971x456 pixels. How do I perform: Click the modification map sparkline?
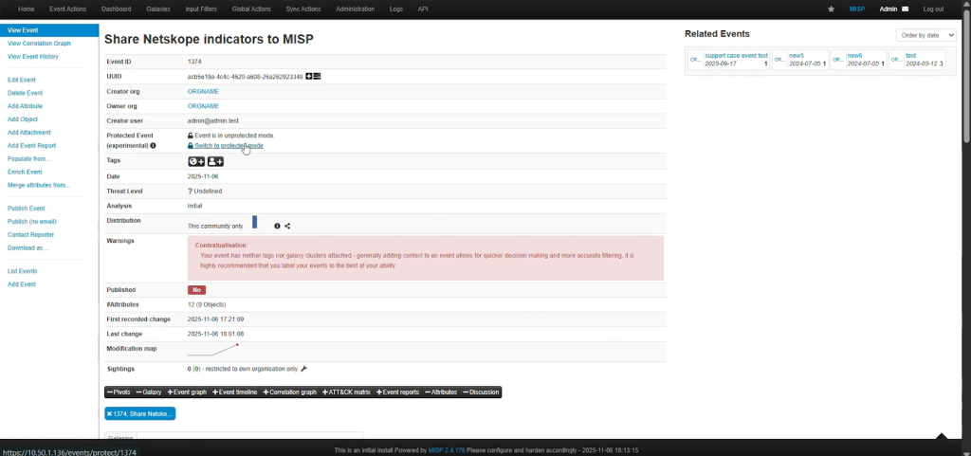coord(213,350)
